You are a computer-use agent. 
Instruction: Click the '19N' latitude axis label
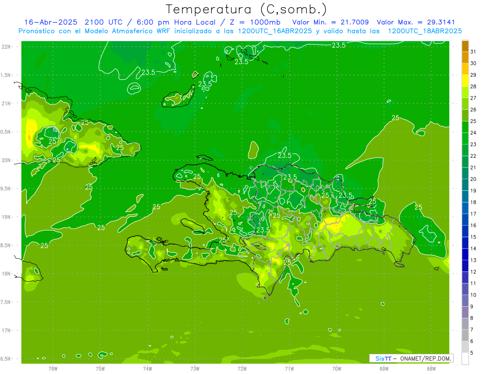[x=6, y=217]
